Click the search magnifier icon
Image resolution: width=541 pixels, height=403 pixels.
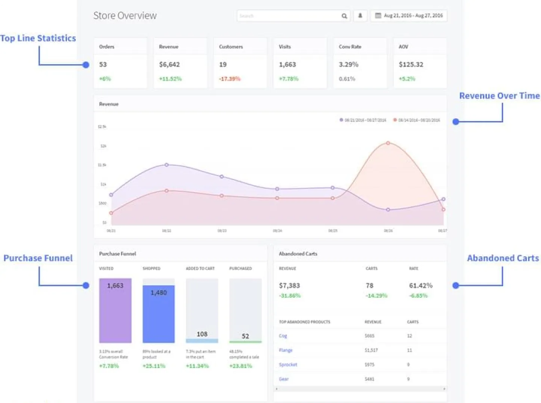(344, 16)
